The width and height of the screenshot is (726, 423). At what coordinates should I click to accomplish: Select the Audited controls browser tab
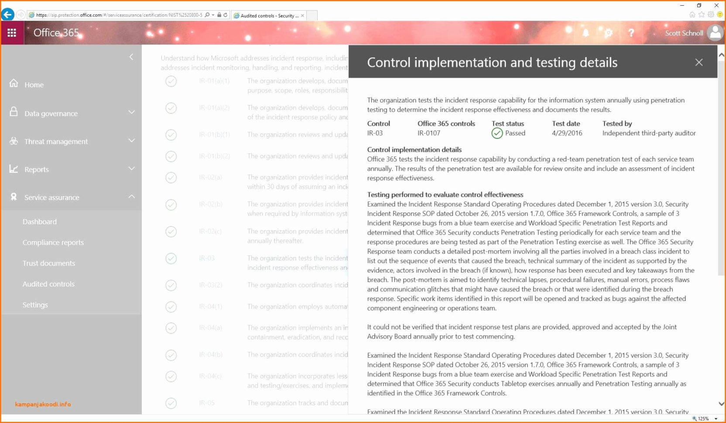[x=270, y=16]
